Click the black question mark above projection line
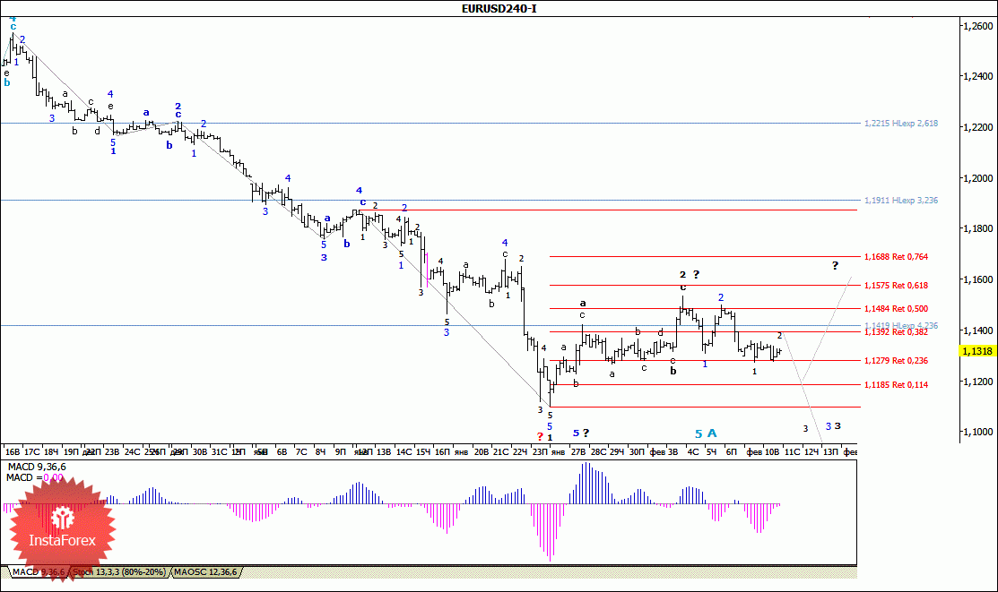Viewport: 998px width, 592px height. click(x=835, y=266)
